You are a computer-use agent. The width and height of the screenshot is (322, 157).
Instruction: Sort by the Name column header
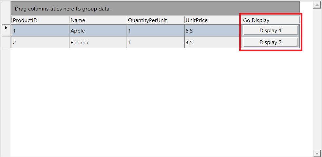98,20
